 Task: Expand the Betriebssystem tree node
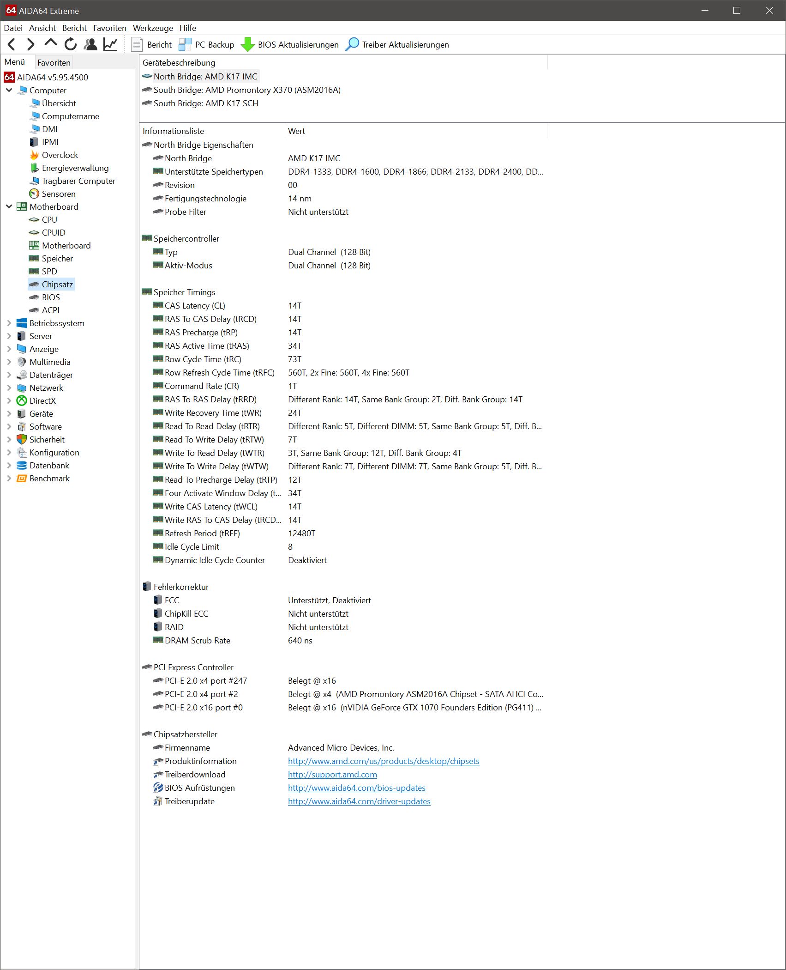pos(9,323)
